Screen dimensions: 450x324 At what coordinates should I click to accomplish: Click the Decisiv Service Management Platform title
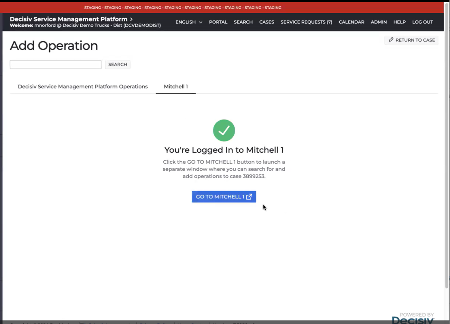(69, 19)
